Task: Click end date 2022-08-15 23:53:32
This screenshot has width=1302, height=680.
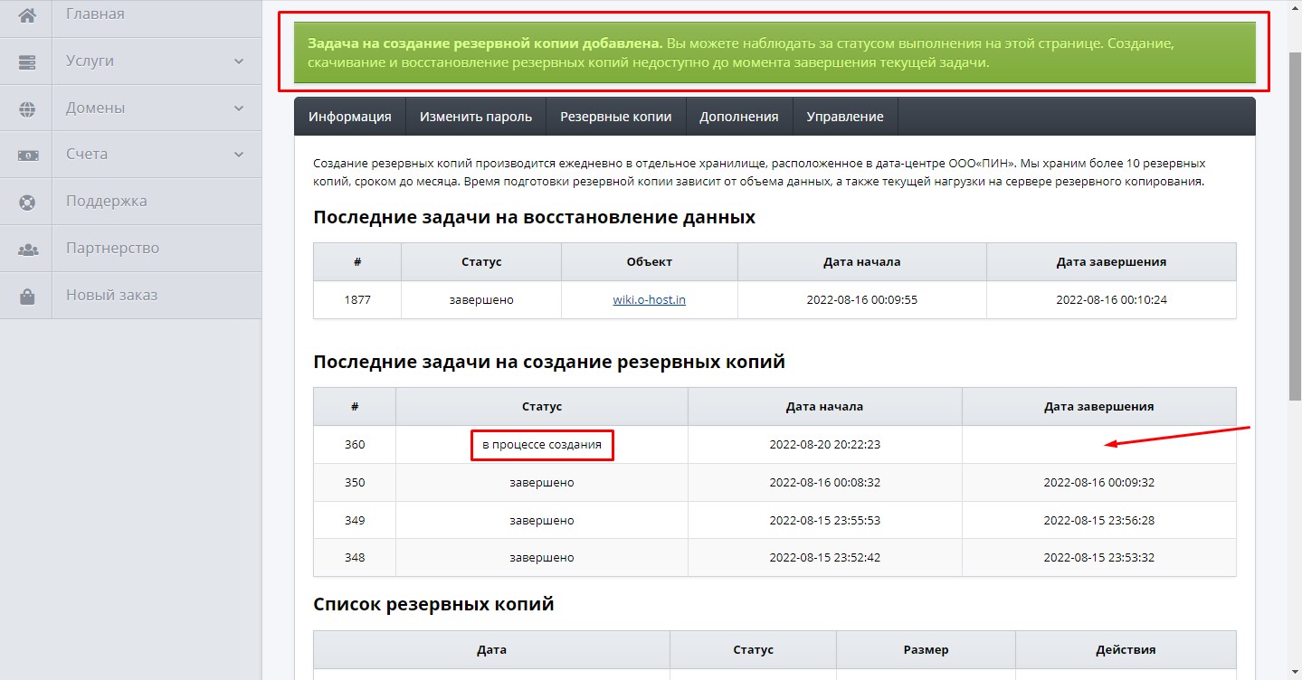Action: tap(1099, 558)
